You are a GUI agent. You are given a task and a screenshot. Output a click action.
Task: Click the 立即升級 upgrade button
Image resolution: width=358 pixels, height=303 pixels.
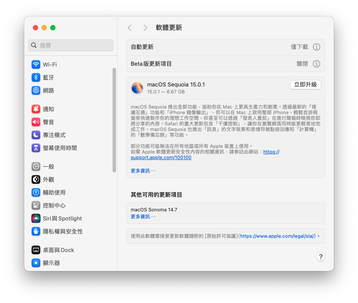305,85
